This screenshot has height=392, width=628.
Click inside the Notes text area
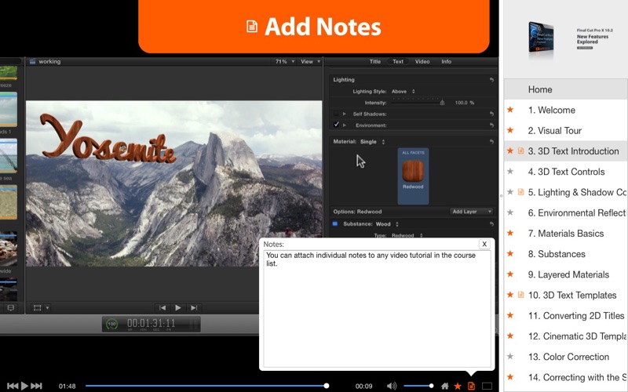[377, 309]
